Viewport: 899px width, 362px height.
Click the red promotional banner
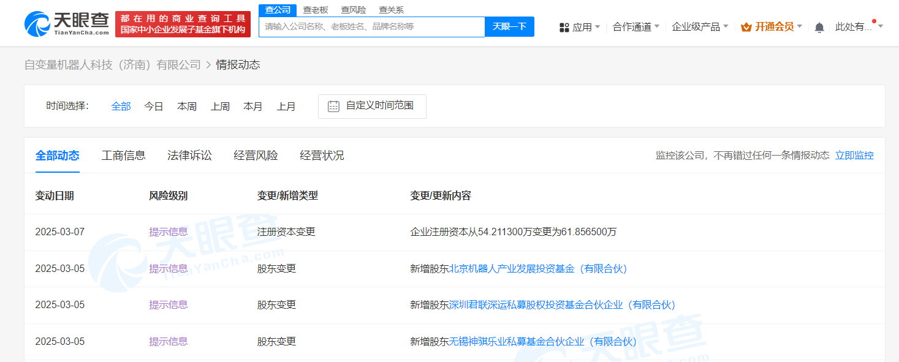point(183,24)
